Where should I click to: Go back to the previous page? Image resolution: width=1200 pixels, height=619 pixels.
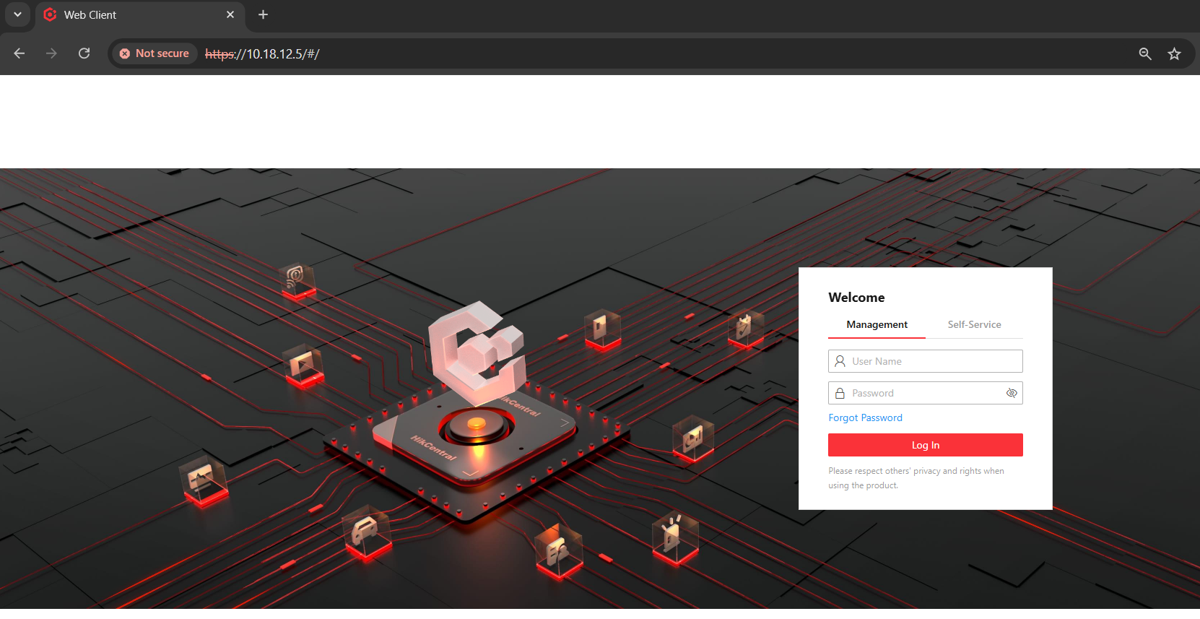coord(19,53)
